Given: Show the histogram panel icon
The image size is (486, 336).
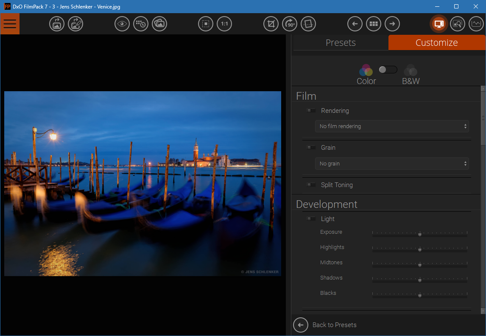Looking at the screenshot, I should tap(476, 24).
